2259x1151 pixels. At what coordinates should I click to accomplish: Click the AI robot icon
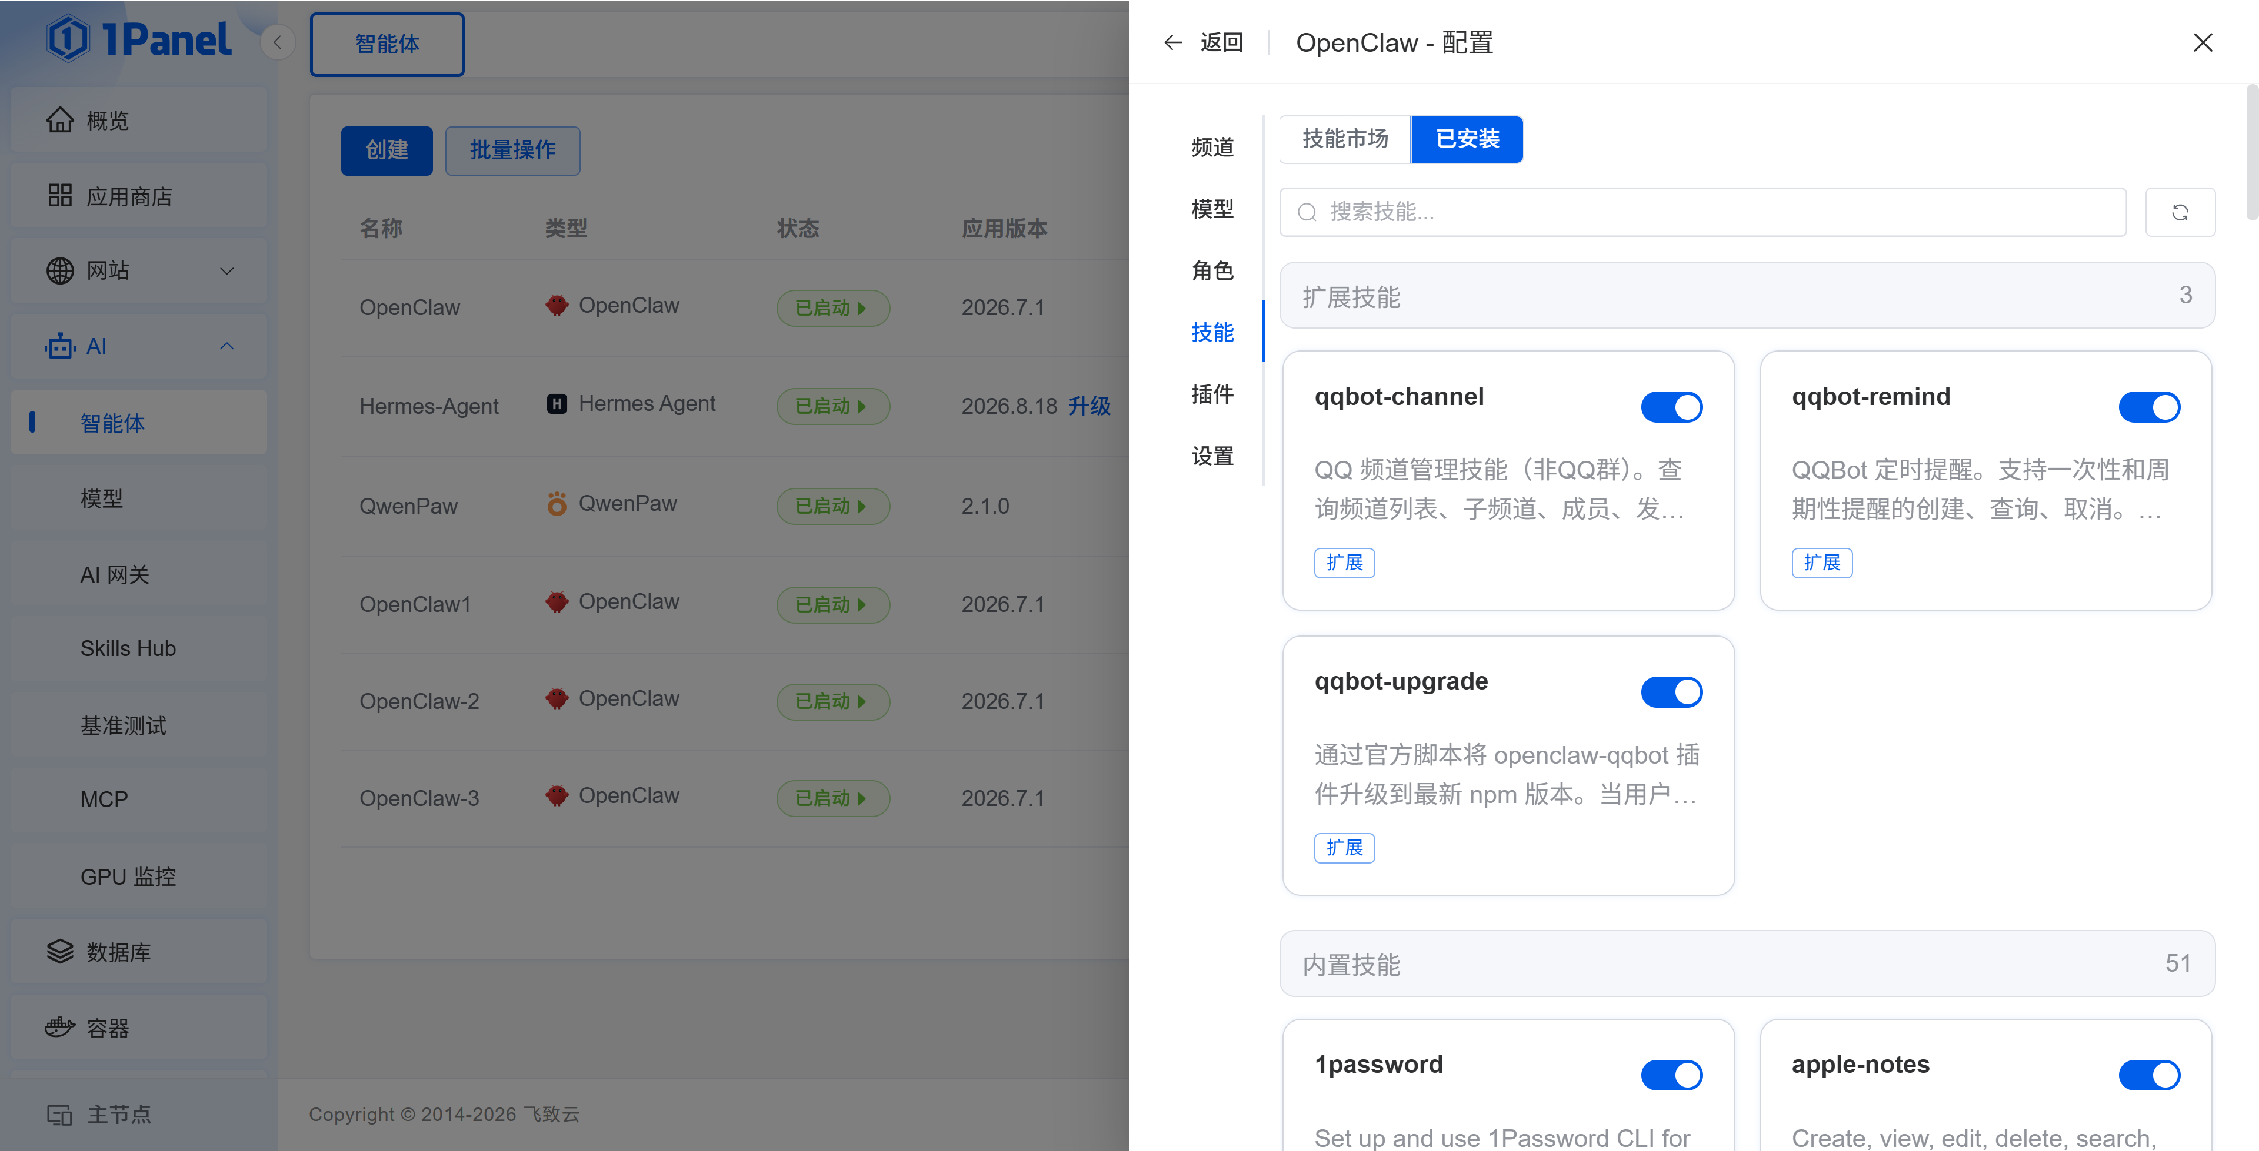tap(59, 346)
